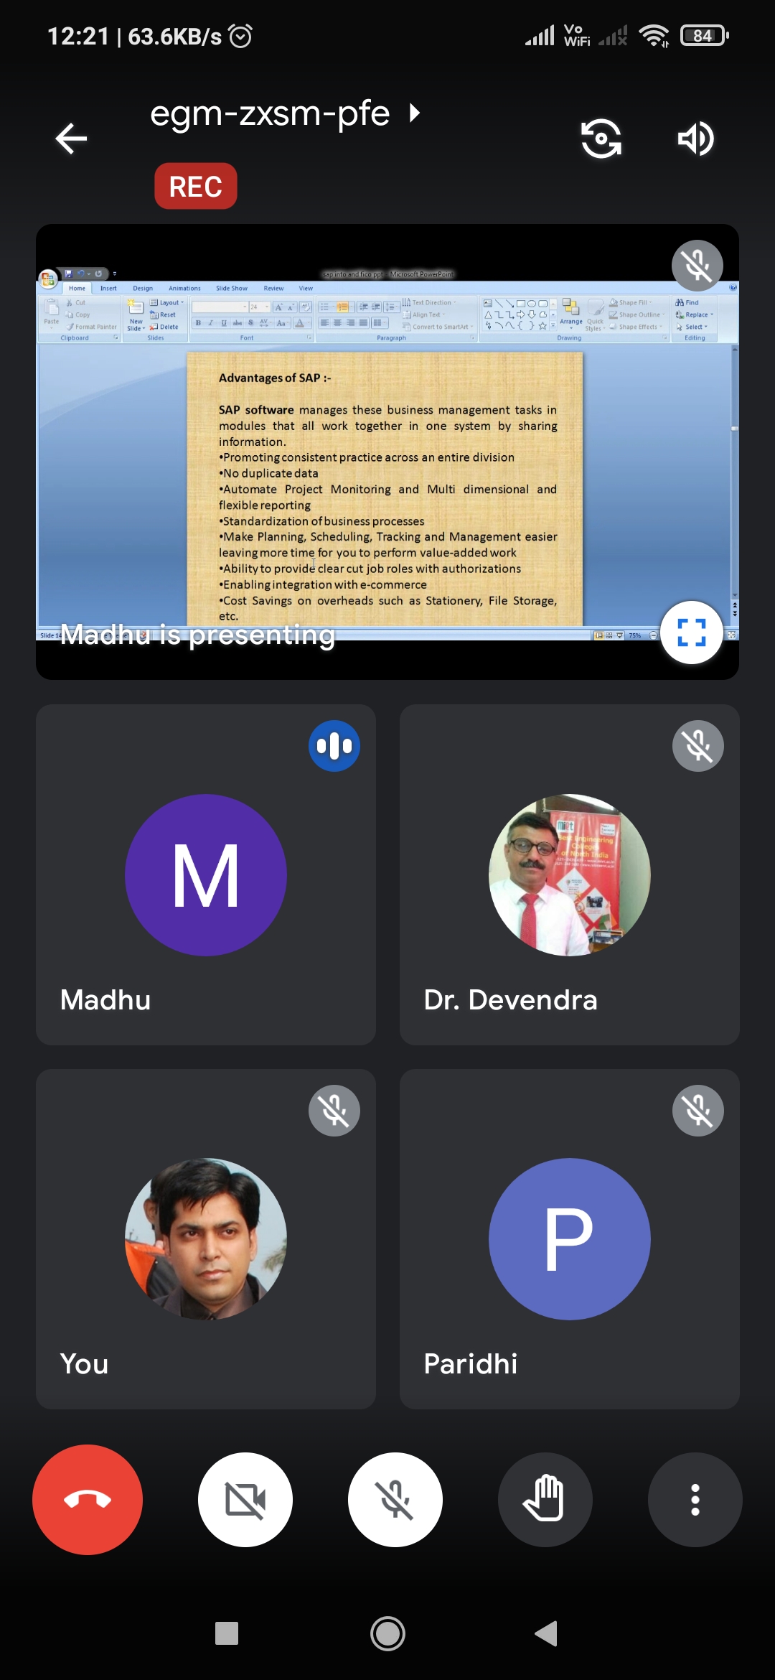Image resolution: width=775 pixels, height=1680 pixels.
Task: Tap the red REC recording badge
Action: pyautogui.click(x=196, y=186)
